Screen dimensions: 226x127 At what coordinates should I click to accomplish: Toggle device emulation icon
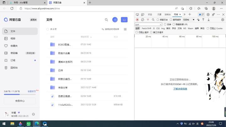[x=143, y=14]
